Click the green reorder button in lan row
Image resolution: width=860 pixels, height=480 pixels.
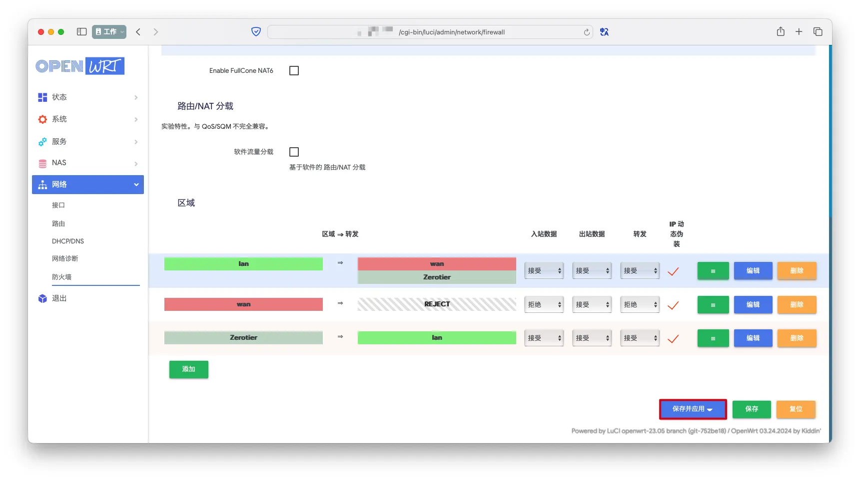(713, 271)
